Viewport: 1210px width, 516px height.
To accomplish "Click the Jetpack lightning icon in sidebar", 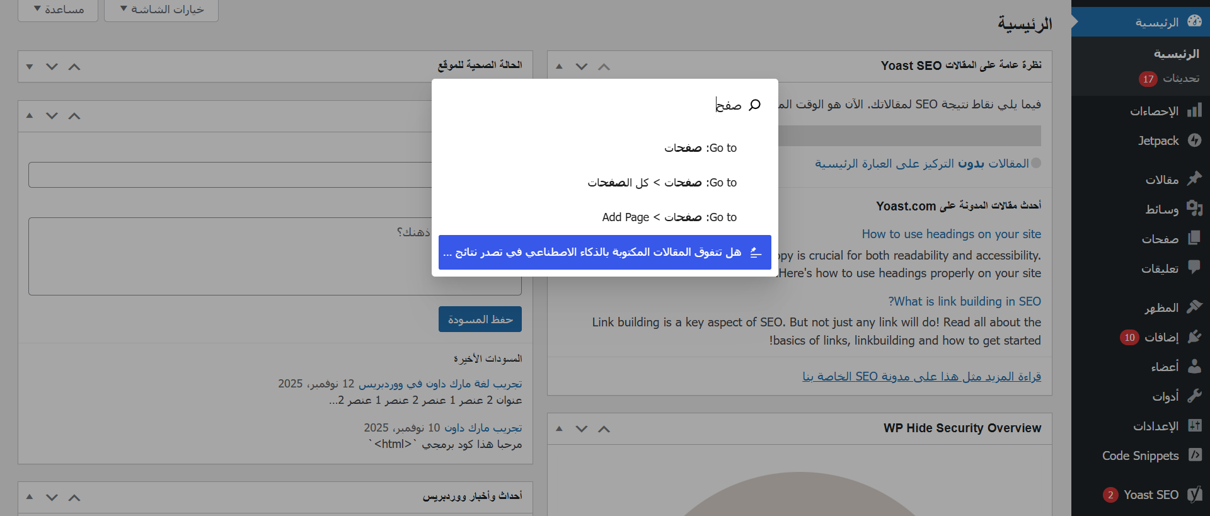I will pos(1194,140).
